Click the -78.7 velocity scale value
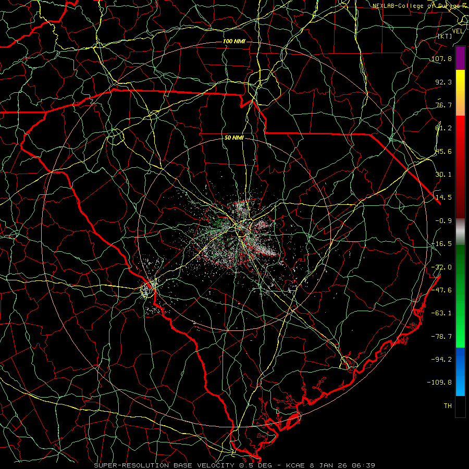Viewport: 469px width, 469px height. coord(441,337)
